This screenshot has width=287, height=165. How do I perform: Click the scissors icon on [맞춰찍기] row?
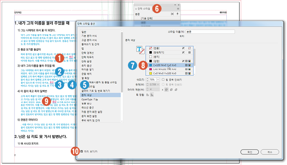click(183, 52)
